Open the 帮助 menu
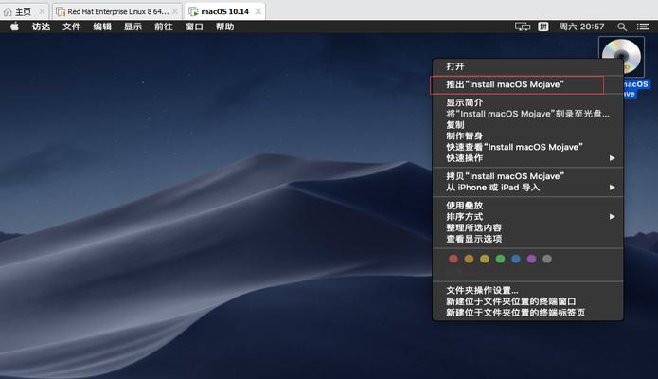 pos(225,27)
